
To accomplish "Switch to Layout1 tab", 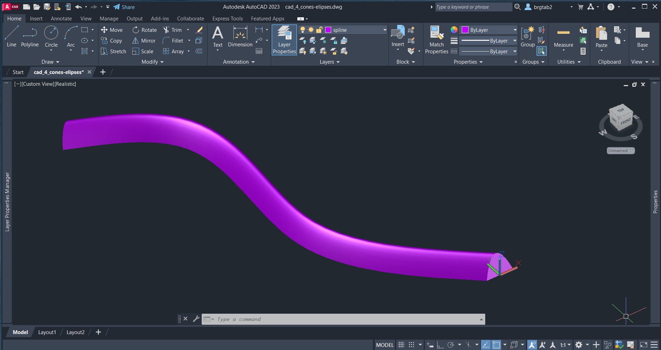I will [47, 332].
